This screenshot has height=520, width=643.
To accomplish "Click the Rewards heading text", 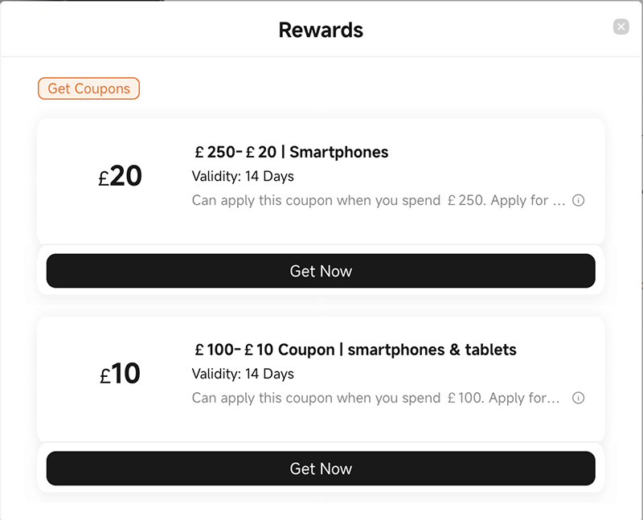I will 321,31.
